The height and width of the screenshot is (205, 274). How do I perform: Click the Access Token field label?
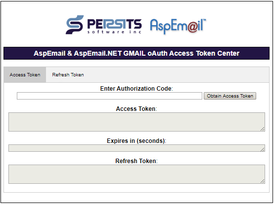click(137, 109)
